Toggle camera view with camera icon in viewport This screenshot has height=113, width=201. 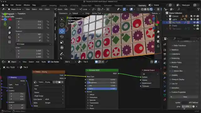click(x=158, y=41)
